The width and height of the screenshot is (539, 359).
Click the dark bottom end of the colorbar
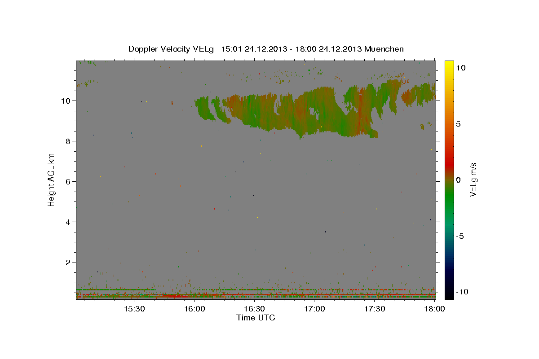point(449,294)
